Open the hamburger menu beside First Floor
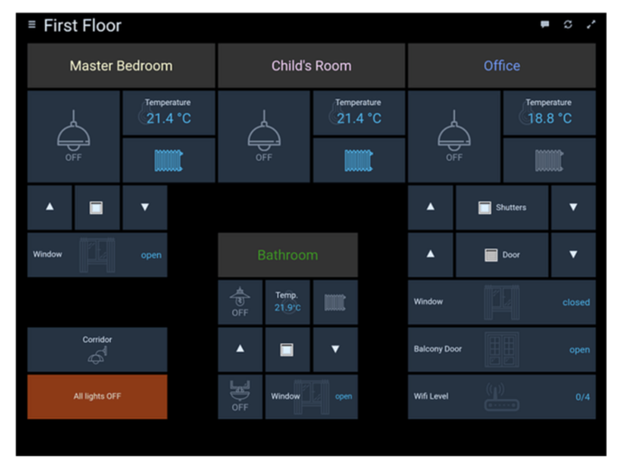The height and width of the screenshot is (474, 632). (33, 24)
